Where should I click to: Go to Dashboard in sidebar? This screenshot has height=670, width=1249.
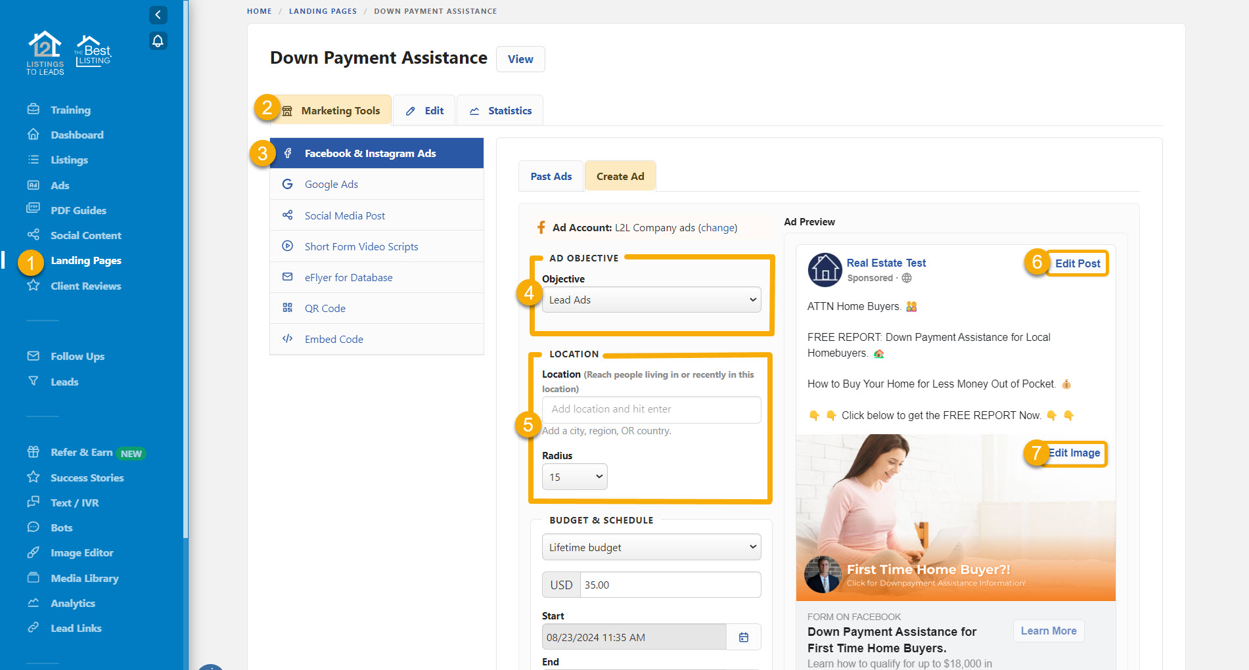click(77, 135)
